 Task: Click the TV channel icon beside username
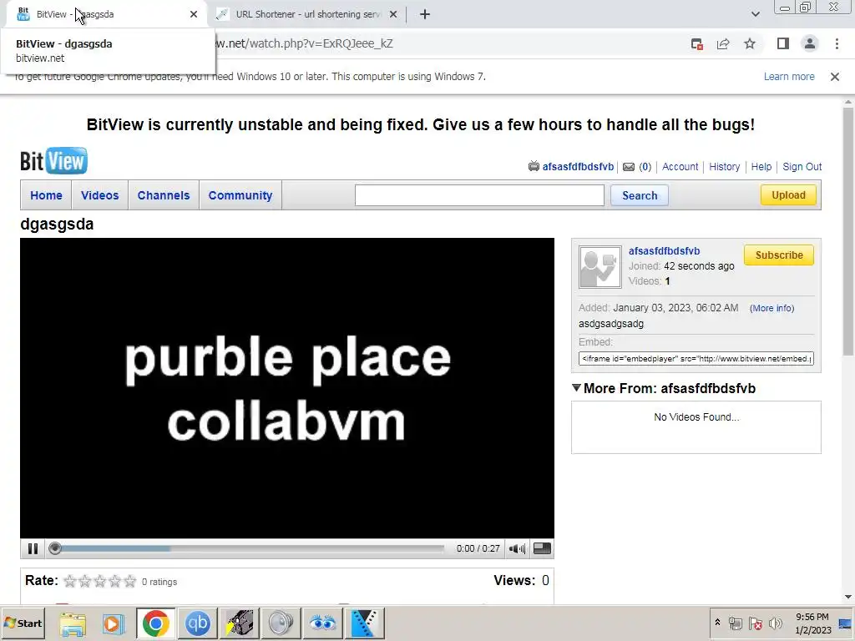pos(534,166)
